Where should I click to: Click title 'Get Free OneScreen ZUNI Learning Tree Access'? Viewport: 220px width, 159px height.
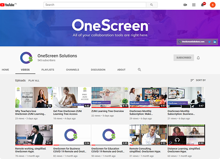click(67, 113)
